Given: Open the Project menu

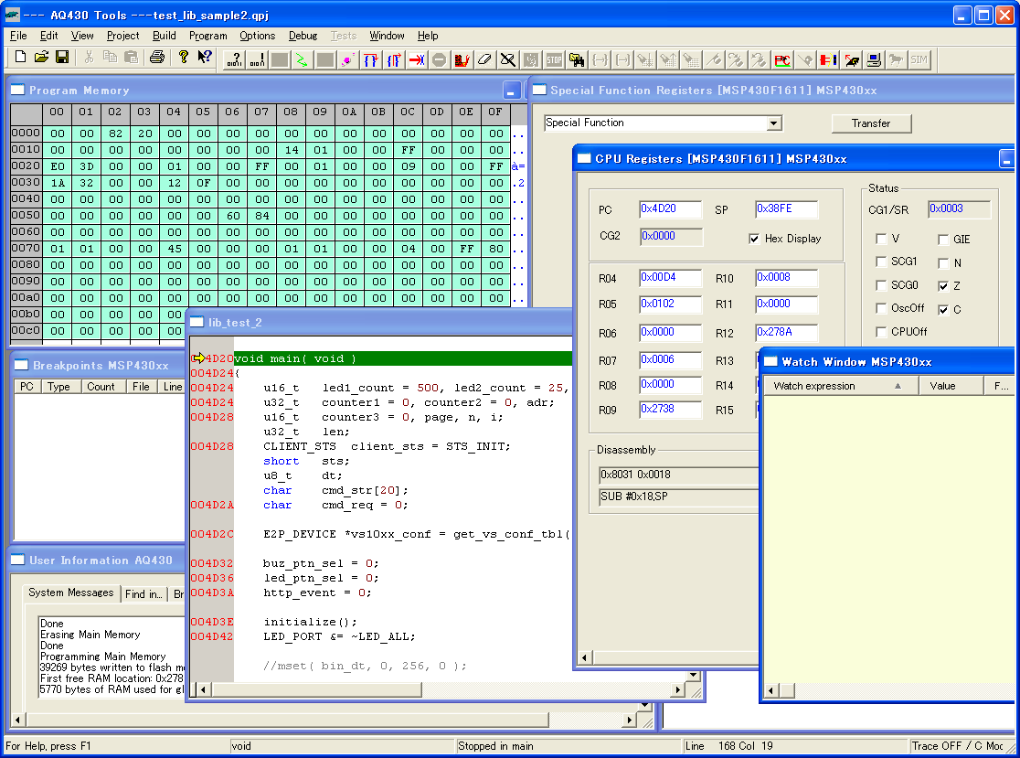Looking at the screenshot, I should [x=123, y=36].
